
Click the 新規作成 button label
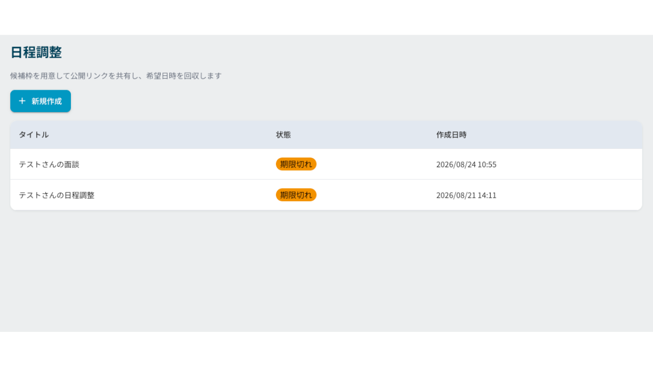(x=46, y=101)
